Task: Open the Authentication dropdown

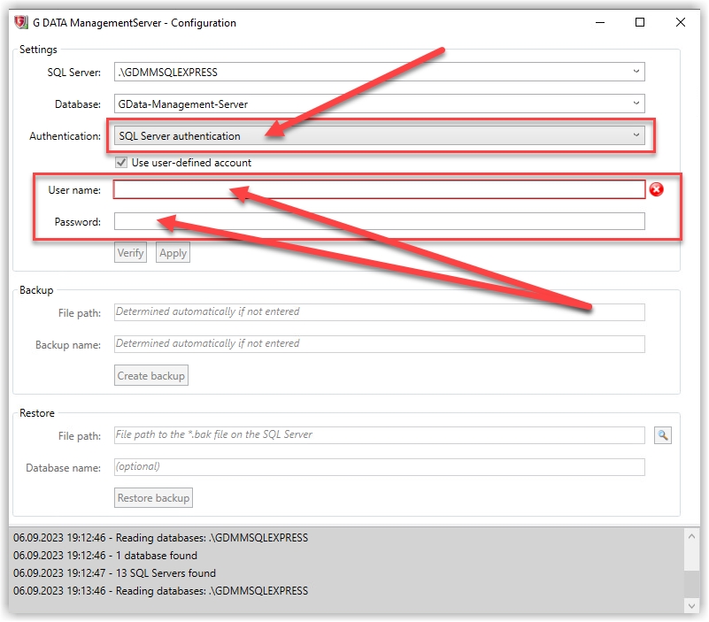Action: [380, 135]
